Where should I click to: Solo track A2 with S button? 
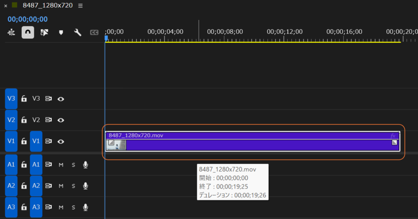point(73,186)
